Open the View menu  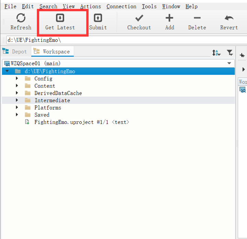(x=69, y=7)
